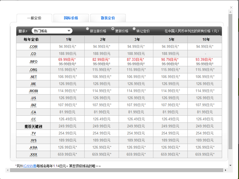
Task: Click the horizontal scrollbar right arrow
Action: [226, 170]
